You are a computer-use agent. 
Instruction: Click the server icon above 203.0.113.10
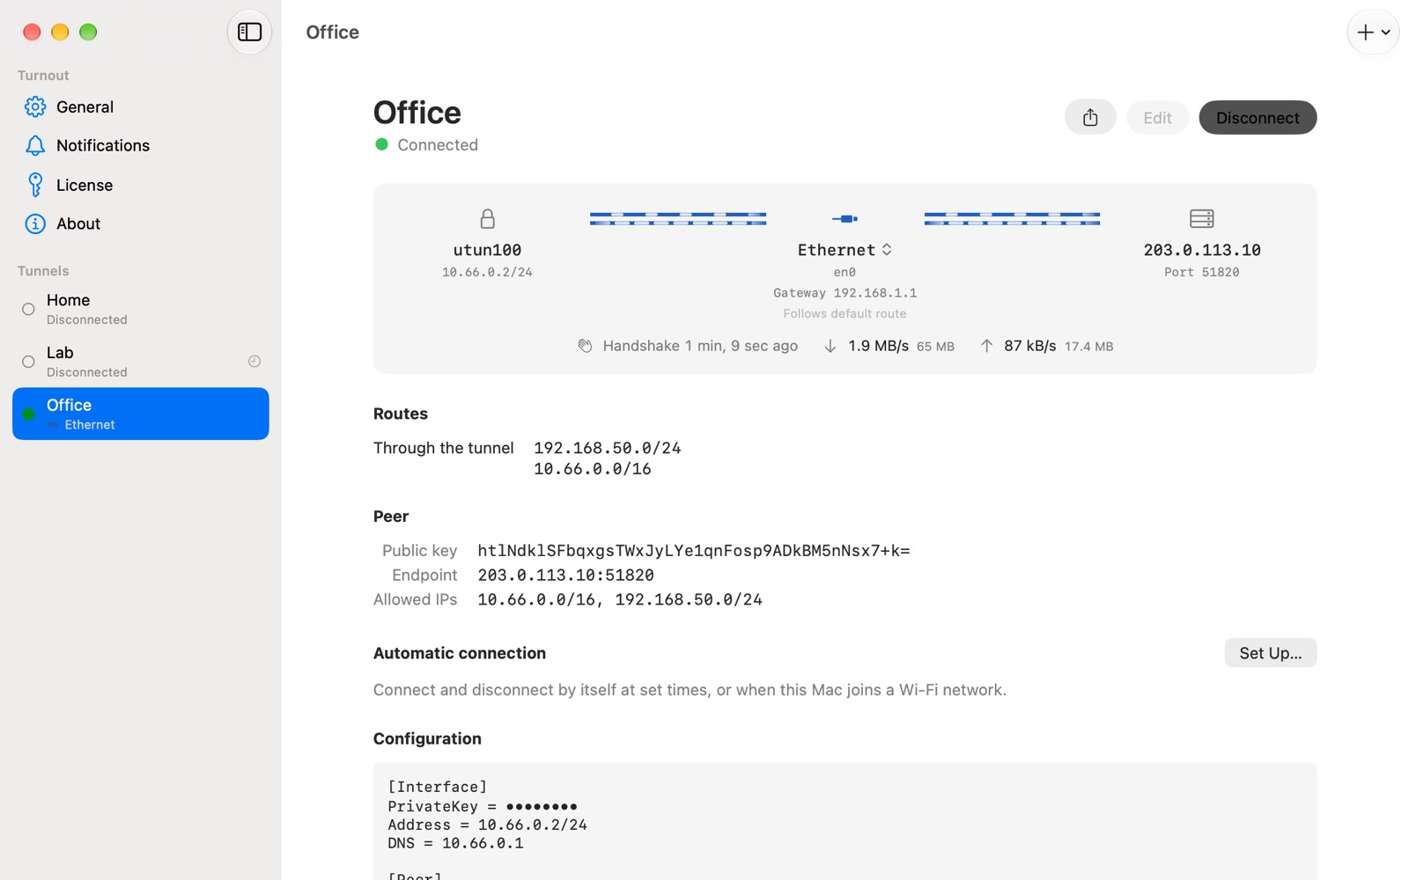[x=1202, y=218]
